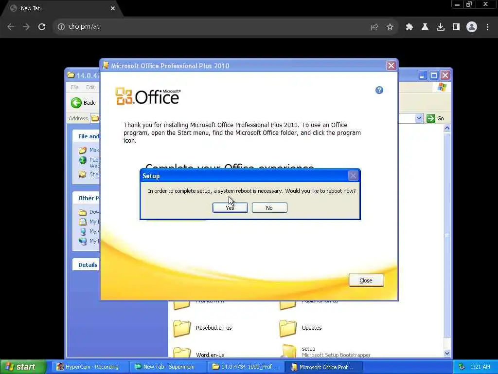Open the Chrome Labs flask icon
The image size is (498, 374).
[425, 27]
